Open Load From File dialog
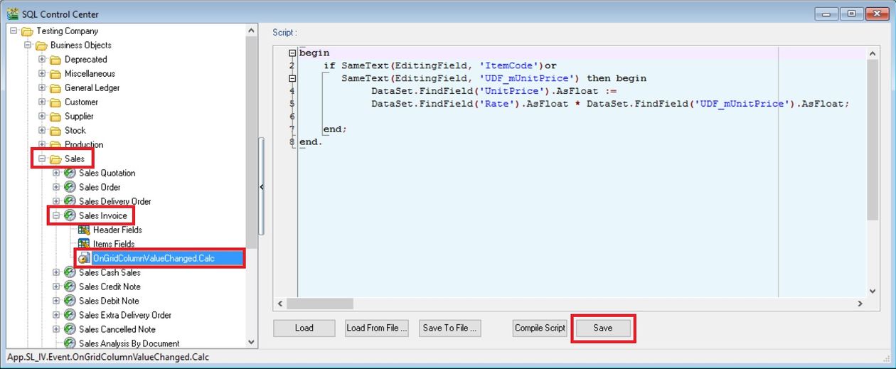 [x=377, y=328]
